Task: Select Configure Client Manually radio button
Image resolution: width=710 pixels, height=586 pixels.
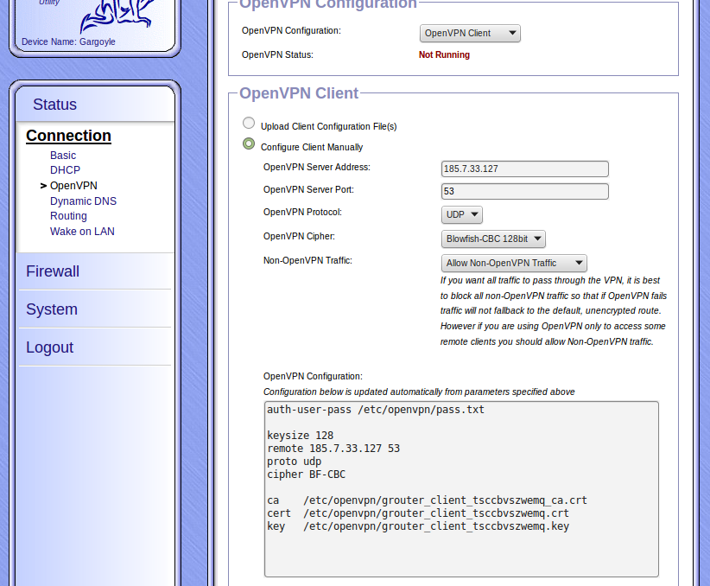Action: [249, 143]
